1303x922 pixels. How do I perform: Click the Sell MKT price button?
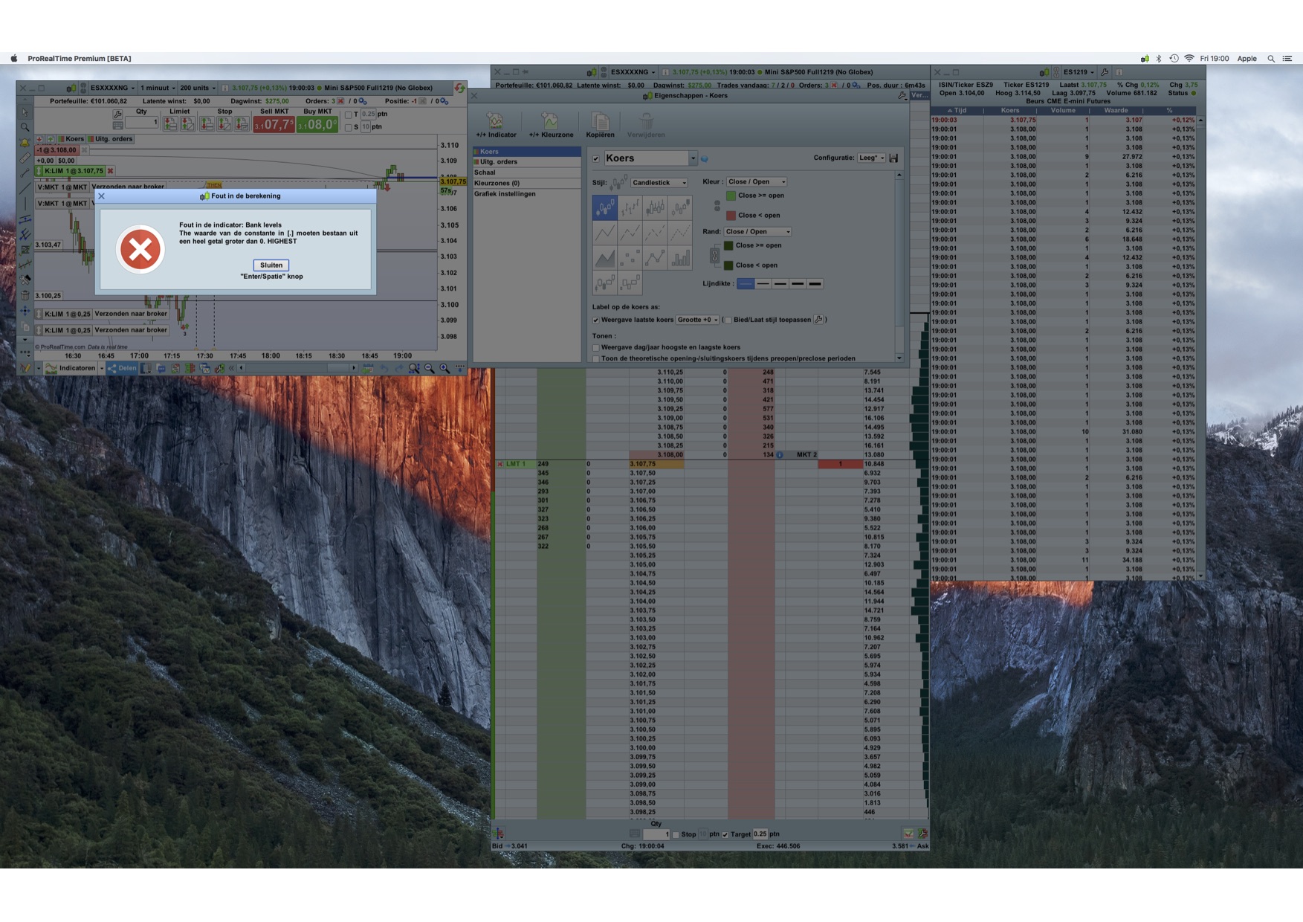pyautogui.click(x=274, y=124)
